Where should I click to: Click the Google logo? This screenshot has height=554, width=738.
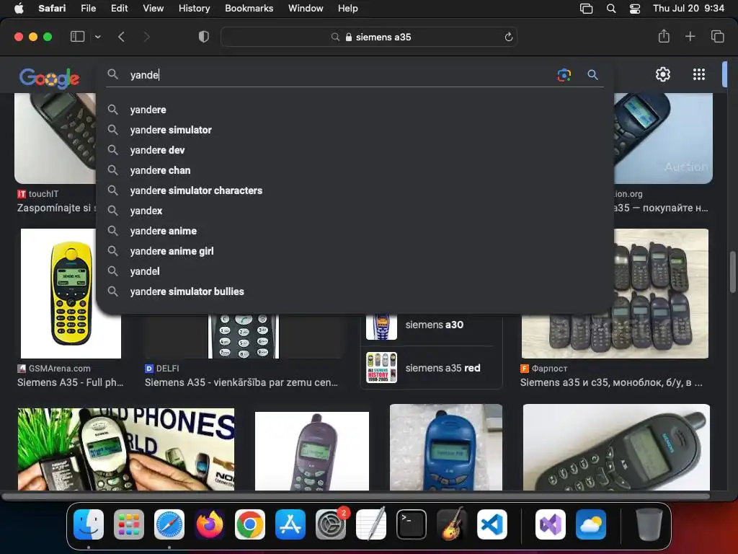point(50,78)
